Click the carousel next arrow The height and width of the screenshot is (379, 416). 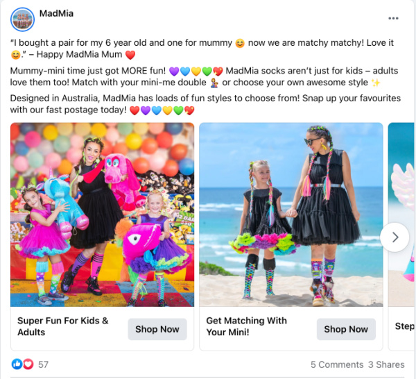tap(395, 237)
